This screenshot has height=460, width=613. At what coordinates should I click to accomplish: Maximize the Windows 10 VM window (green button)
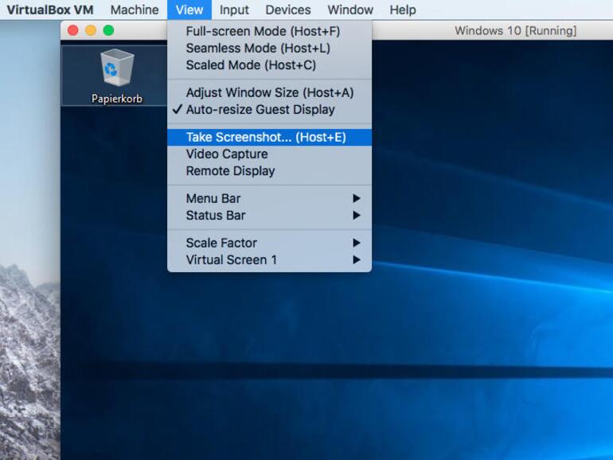pyautogui.click(x=109, y=30)
